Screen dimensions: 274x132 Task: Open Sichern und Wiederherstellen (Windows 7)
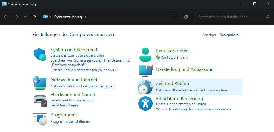tap(84, 70)
